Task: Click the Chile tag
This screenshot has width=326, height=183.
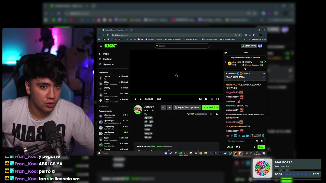Action: [x=147, y=129]
